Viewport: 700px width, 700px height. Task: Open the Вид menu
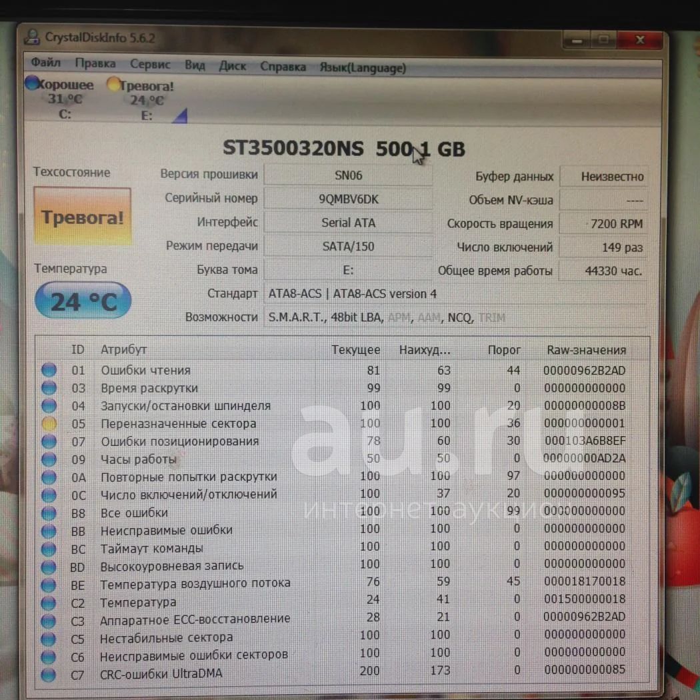click(x=195, y=65)
